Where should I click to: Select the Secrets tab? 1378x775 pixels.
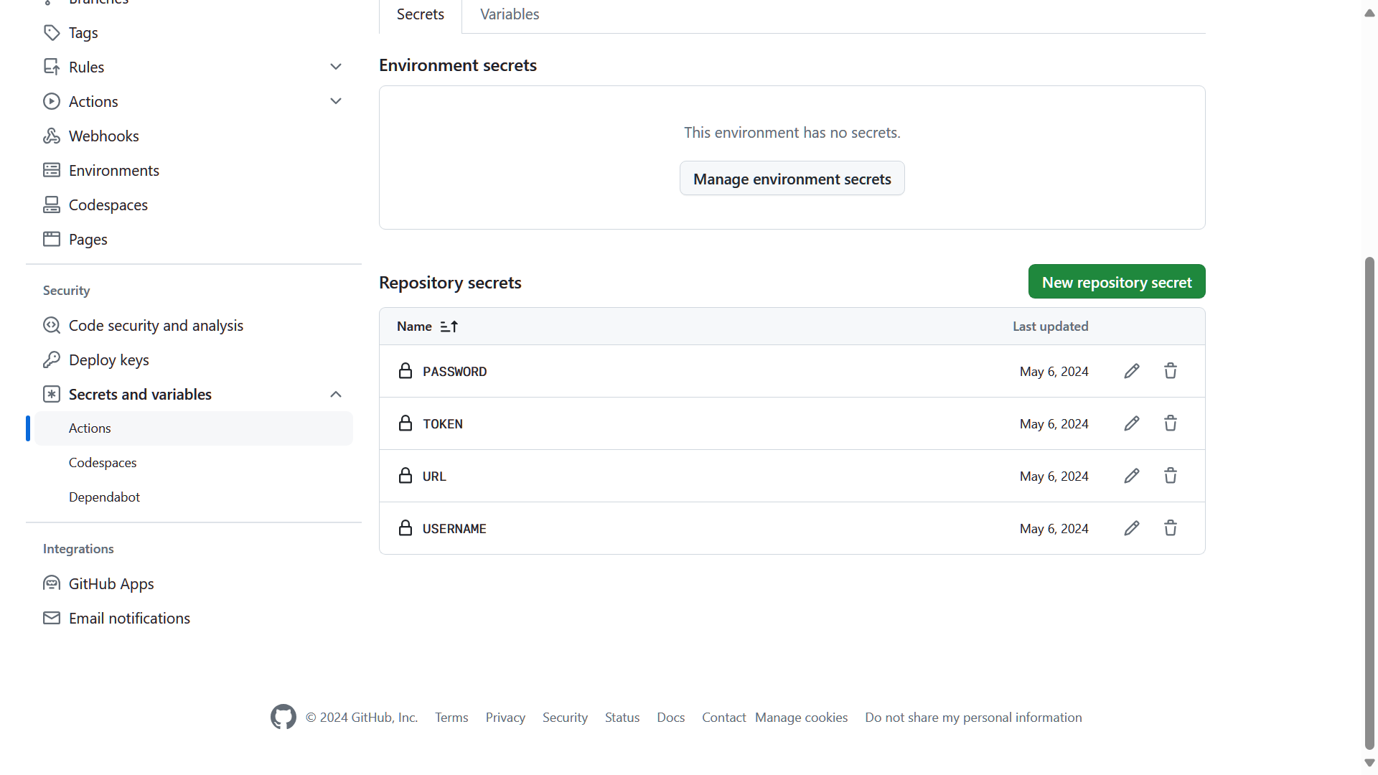[x=420, y=14]
